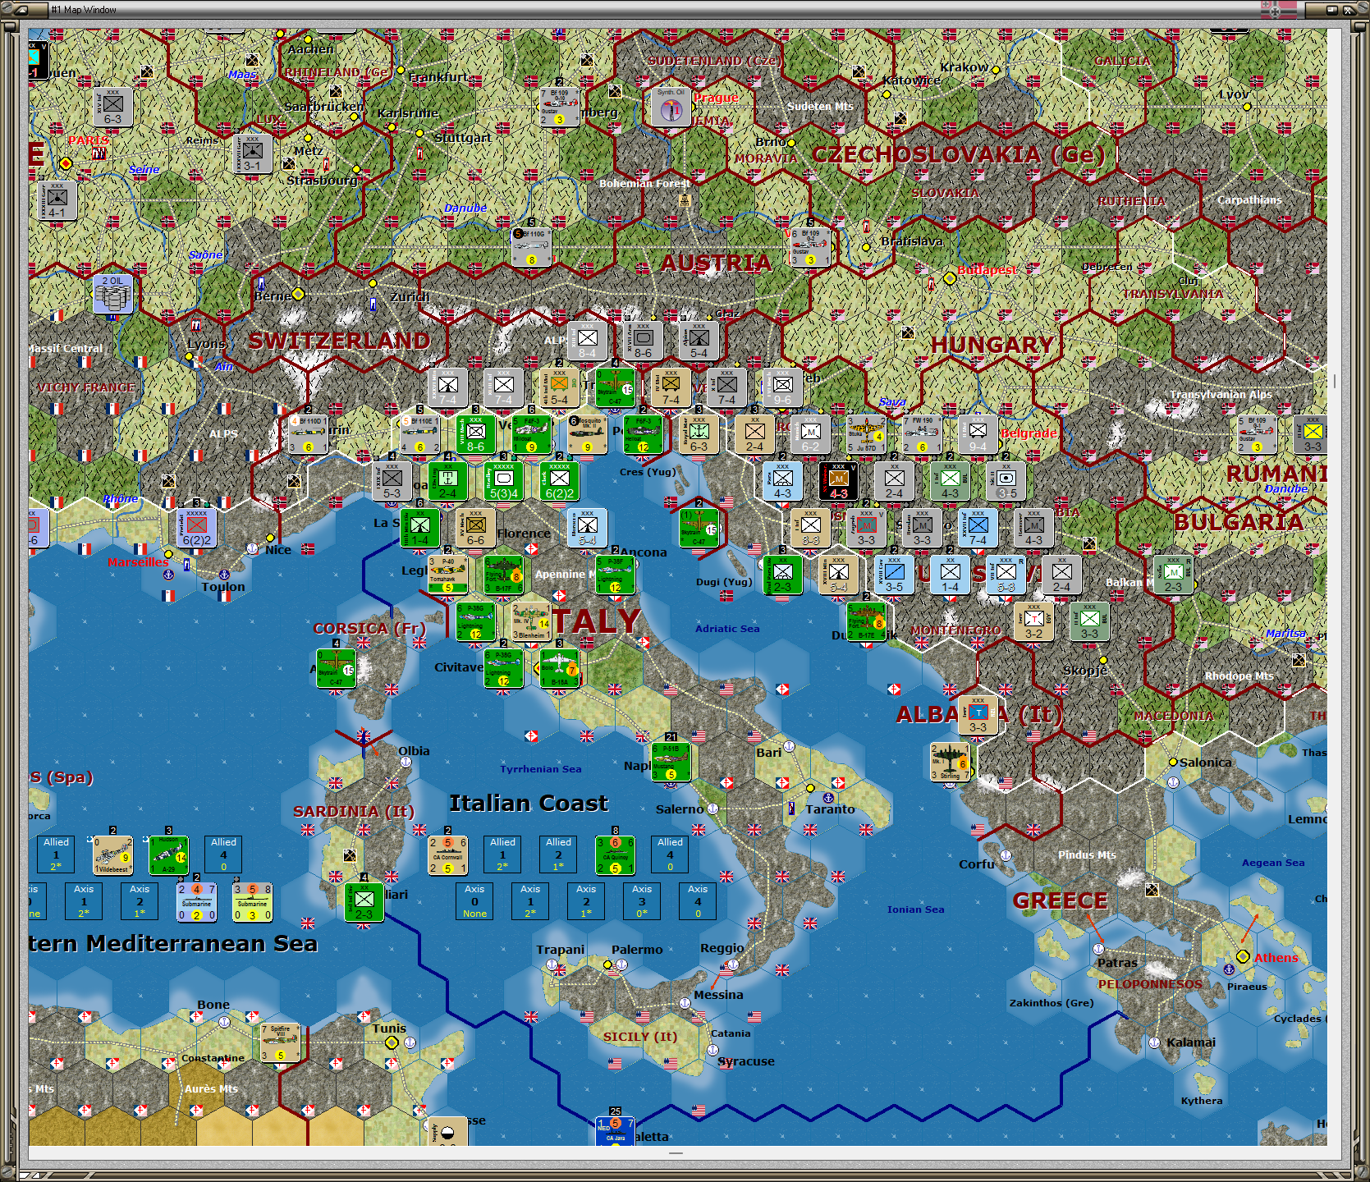Select the yellow Submarine 3-5-8 counter
The image size is (1370, 1182).
tap(252, 902)
